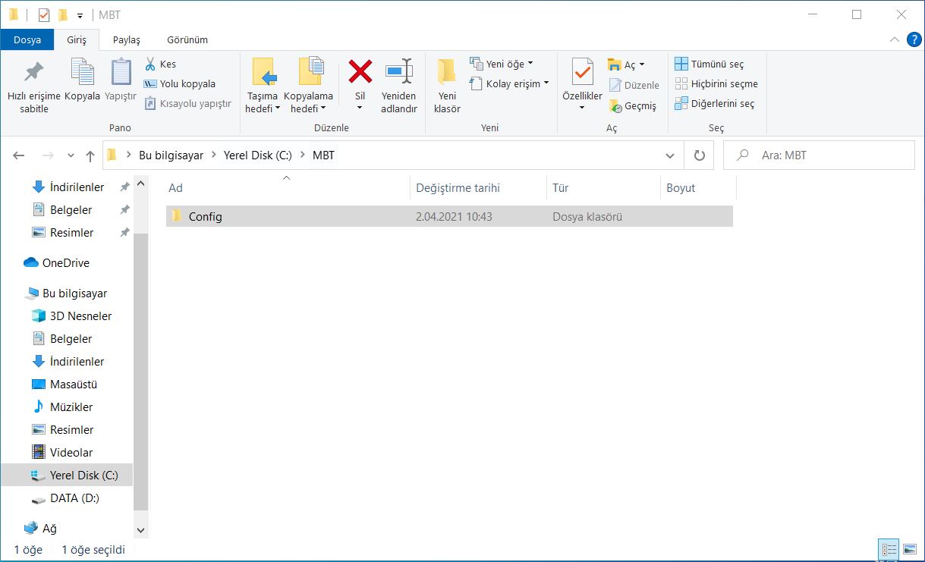Click the Kes scissors icon

pos(150,64)
